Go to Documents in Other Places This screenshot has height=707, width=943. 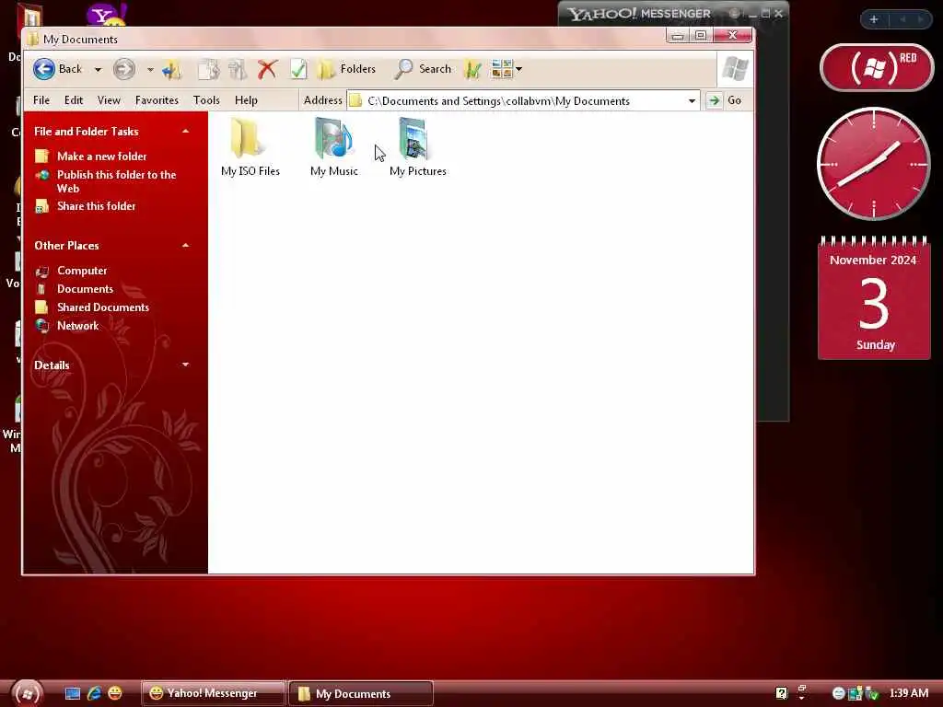coord(85,289)
